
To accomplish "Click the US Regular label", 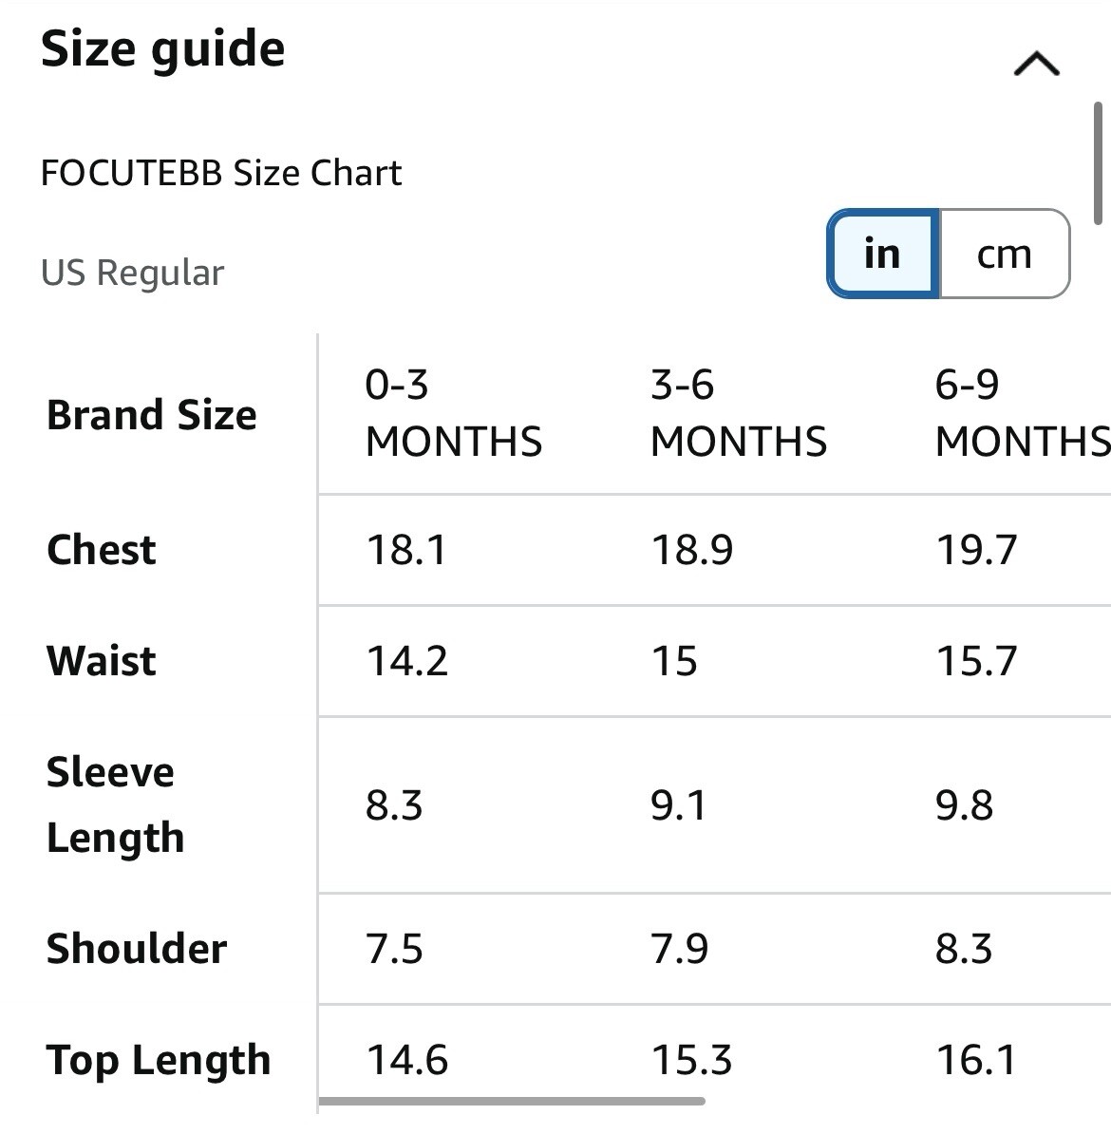I will click(132, 274).
